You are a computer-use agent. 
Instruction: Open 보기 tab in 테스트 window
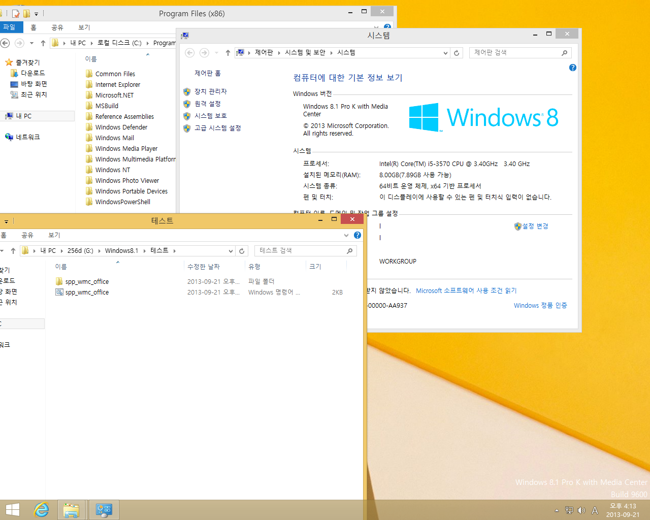pos(54,235)
